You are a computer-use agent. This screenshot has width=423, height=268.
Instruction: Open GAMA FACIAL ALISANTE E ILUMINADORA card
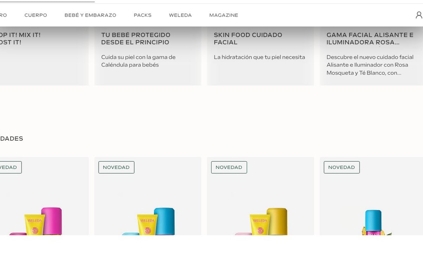coord(371,56)
